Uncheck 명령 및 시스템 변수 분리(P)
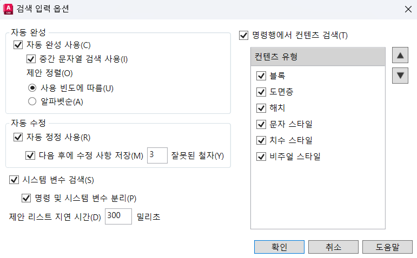417x258 pixels. click(x=27, y=198)
